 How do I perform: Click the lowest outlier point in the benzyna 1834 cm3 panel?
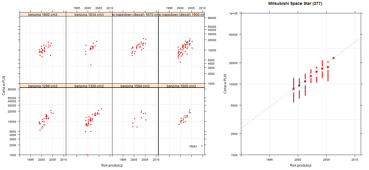click(x=91, y=65)
